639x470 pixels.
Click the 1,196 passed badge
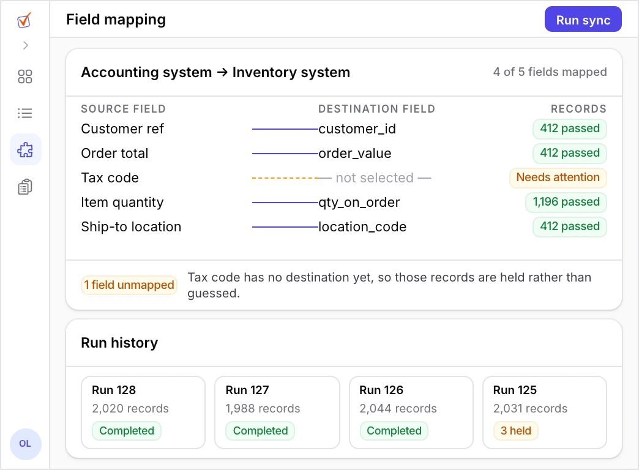566,202
